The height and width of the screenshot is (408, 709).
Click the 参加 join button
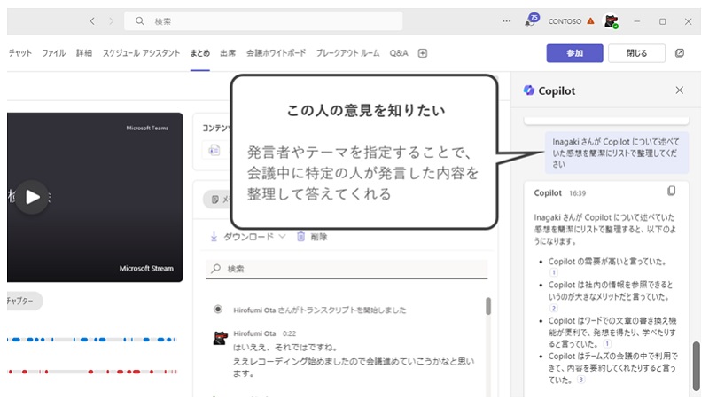574,53
